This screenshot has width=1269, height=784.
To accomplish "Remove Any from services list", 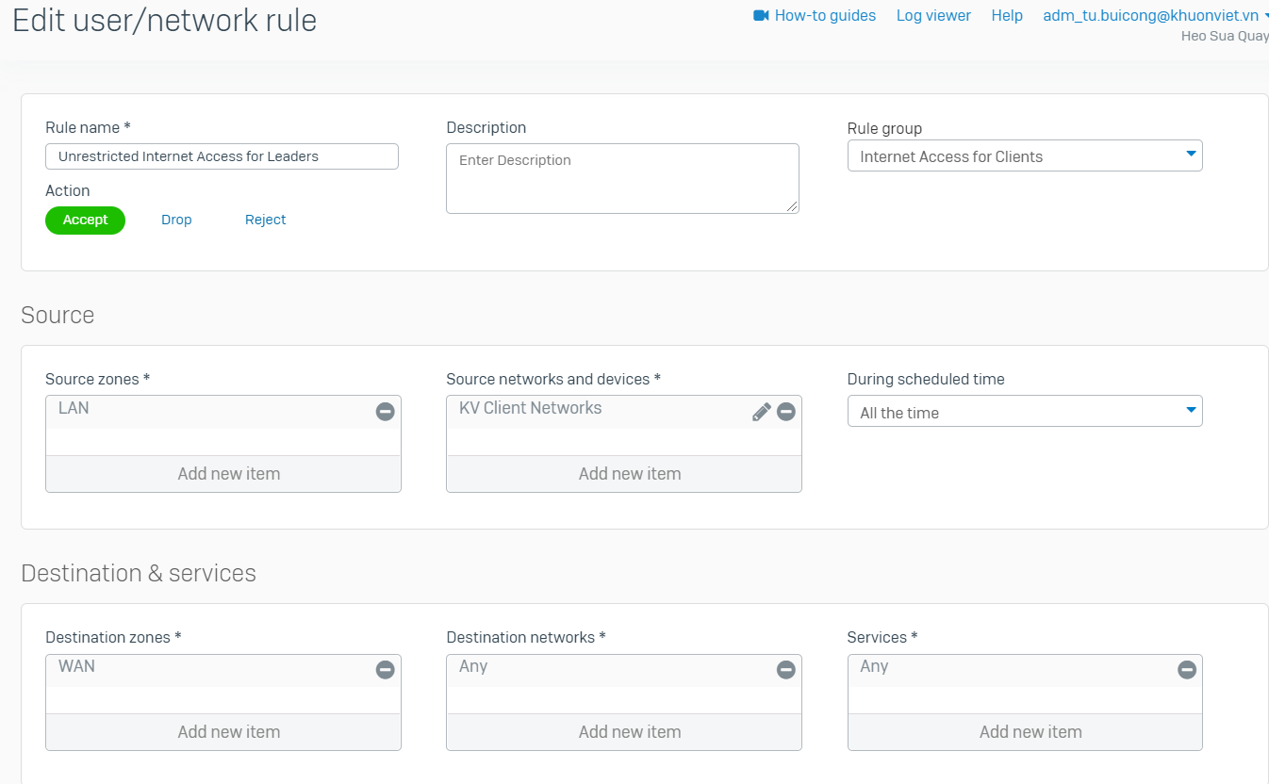I will pos(1187,669).
